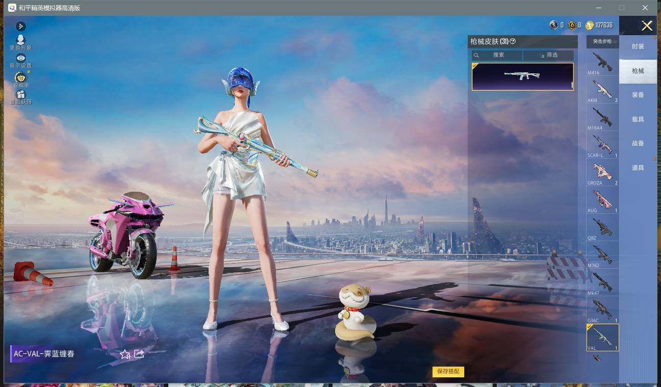Click the gold coin currency icon
This screenshot has height=387, width=661.
[590, 25]
